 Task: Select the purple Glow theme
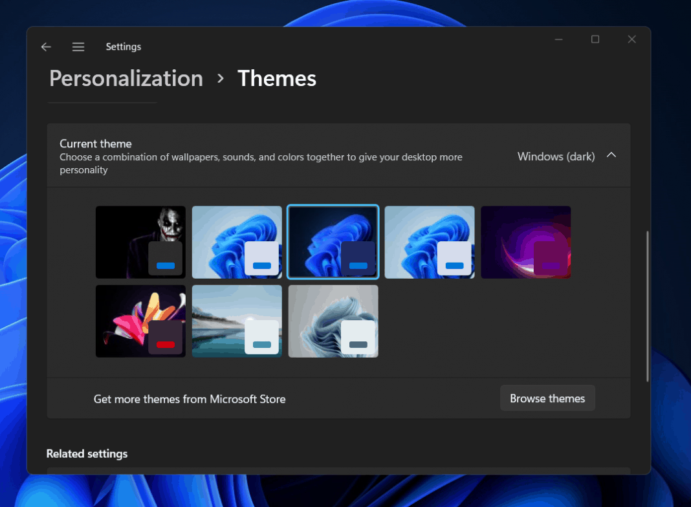(x=525, y=242)
